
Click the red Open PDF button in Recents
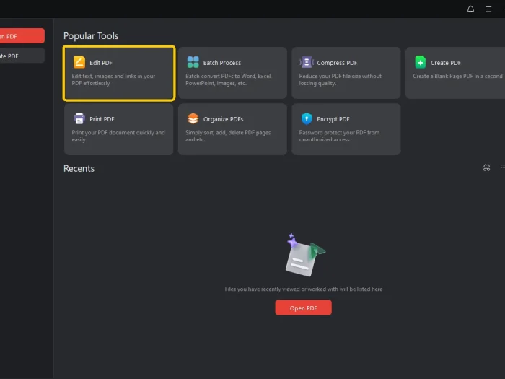tap(303, 308)
